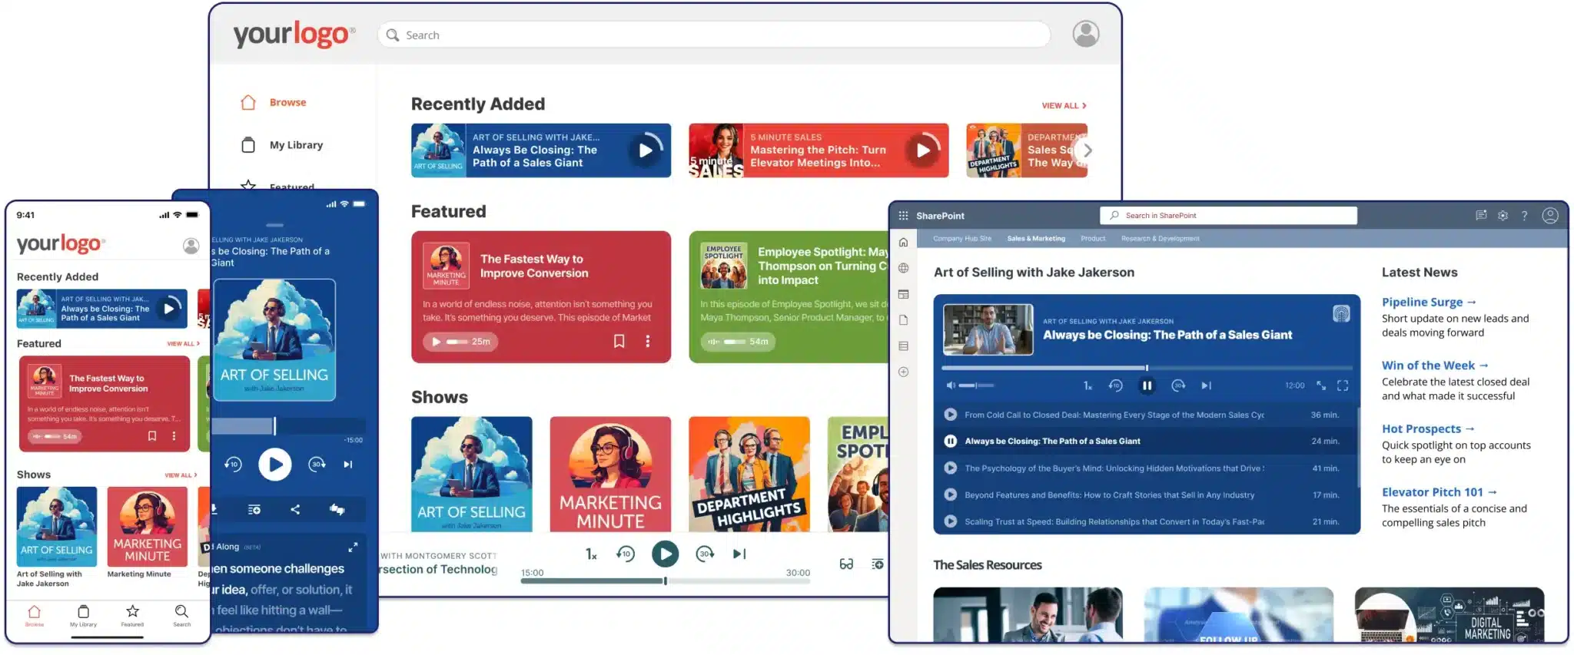Bookmark The Fastest Way desktop featured card
The image size is (1574, 655).
[619, 342]
